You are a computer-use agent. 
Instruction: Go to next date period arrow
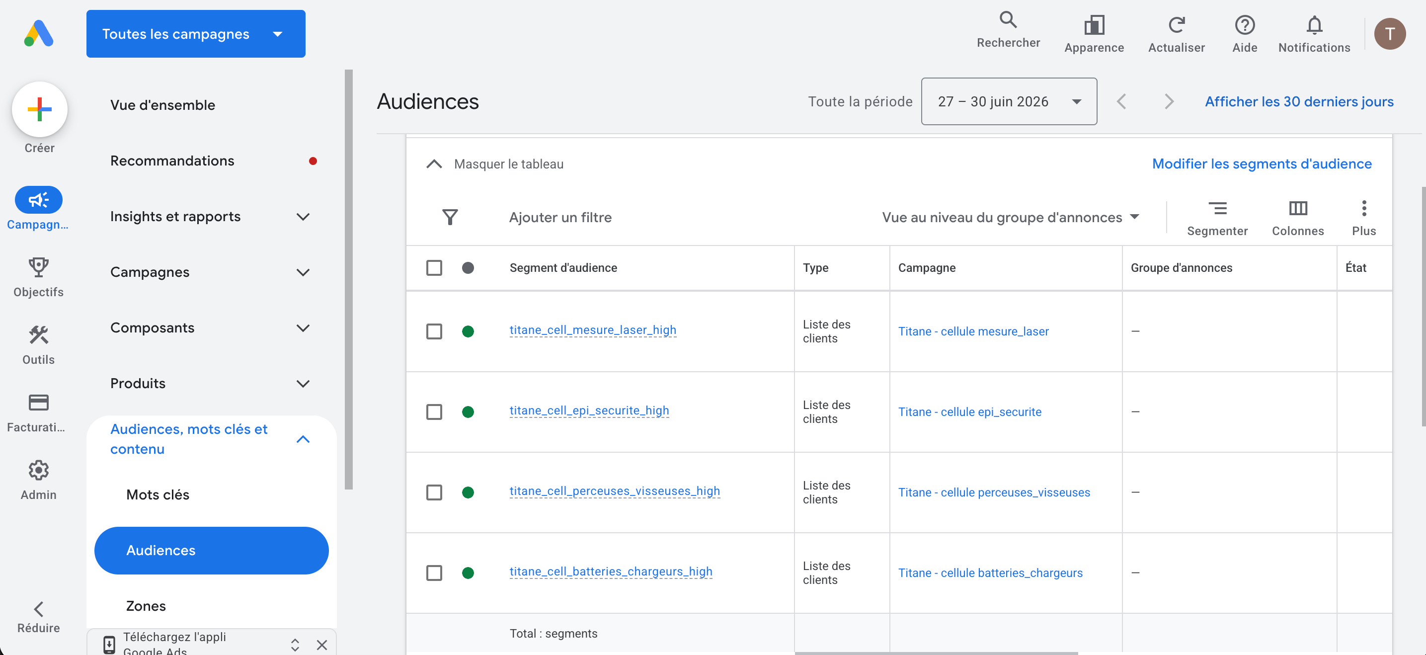(x=1169, y=101)
